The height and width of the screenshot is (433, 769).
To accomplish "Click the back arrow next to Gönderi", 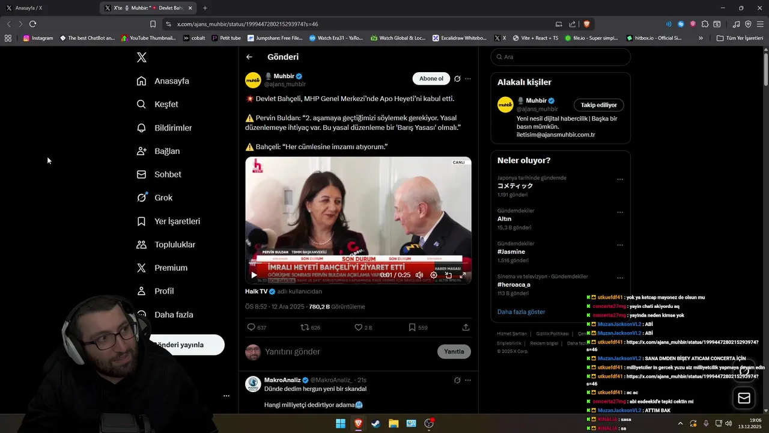I will [x=249, y=57].
